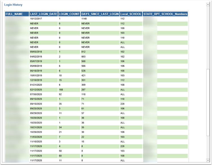
Task: Click the vertical scrollbar thumb
Action: [208, 103]
